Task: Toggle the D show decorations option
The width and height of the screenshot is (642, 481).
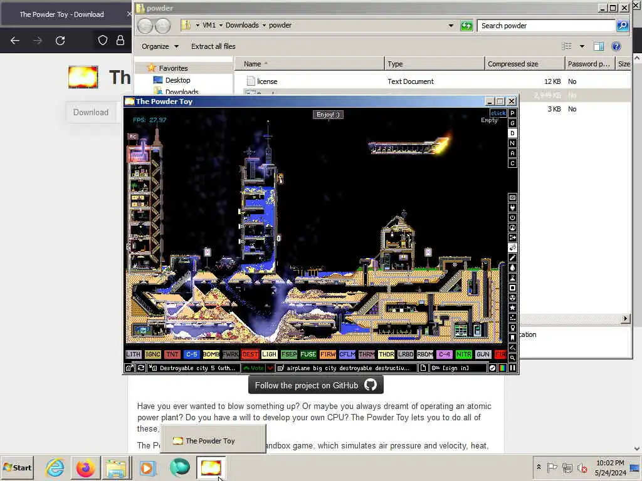Action: [512, 133]
